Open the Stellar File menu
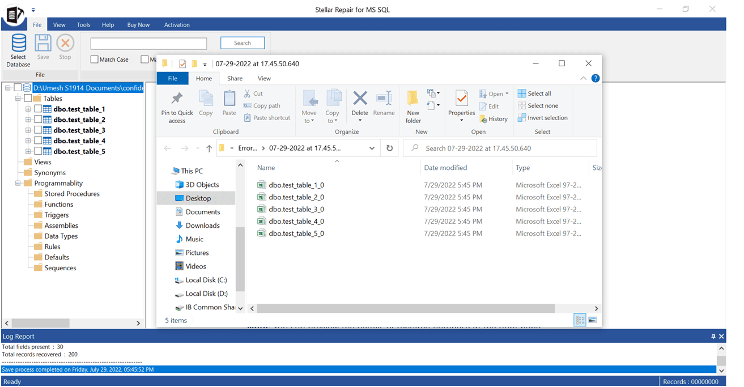Image resolution: width=744 pixels, height=387 pixels. (x=37, y=24)
